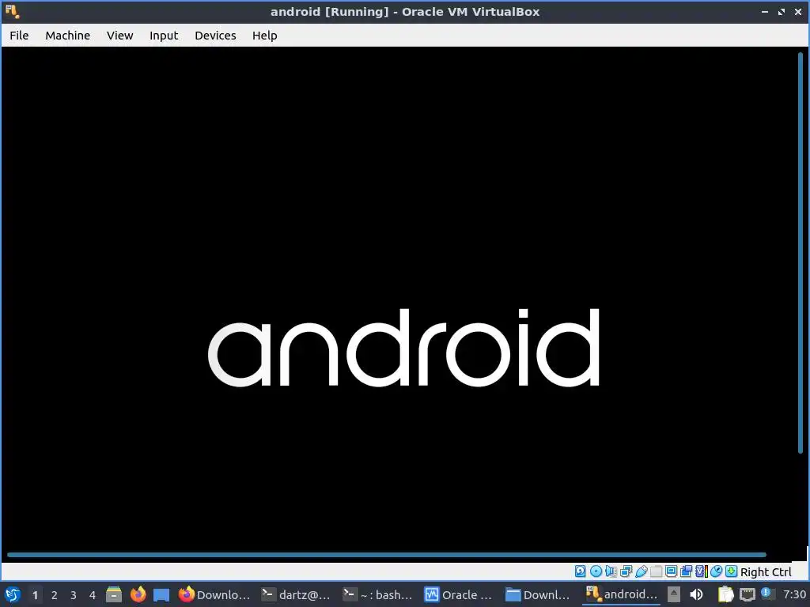Screen dimensions: 810x607
Task: Open the Help menu
Action: tap(264, 36)
